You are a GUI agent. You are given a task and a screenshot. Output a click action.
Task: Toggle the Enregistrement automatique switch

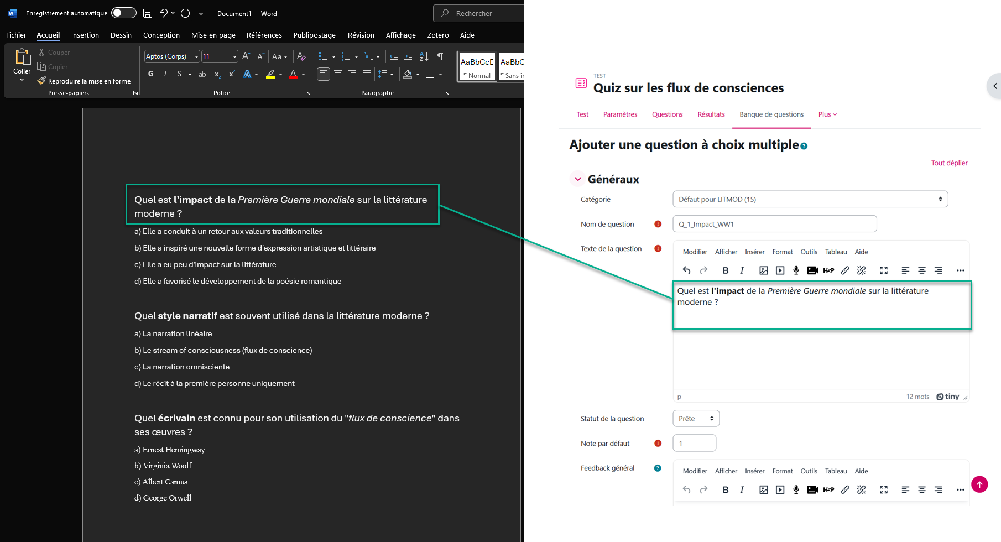(123, 13)
